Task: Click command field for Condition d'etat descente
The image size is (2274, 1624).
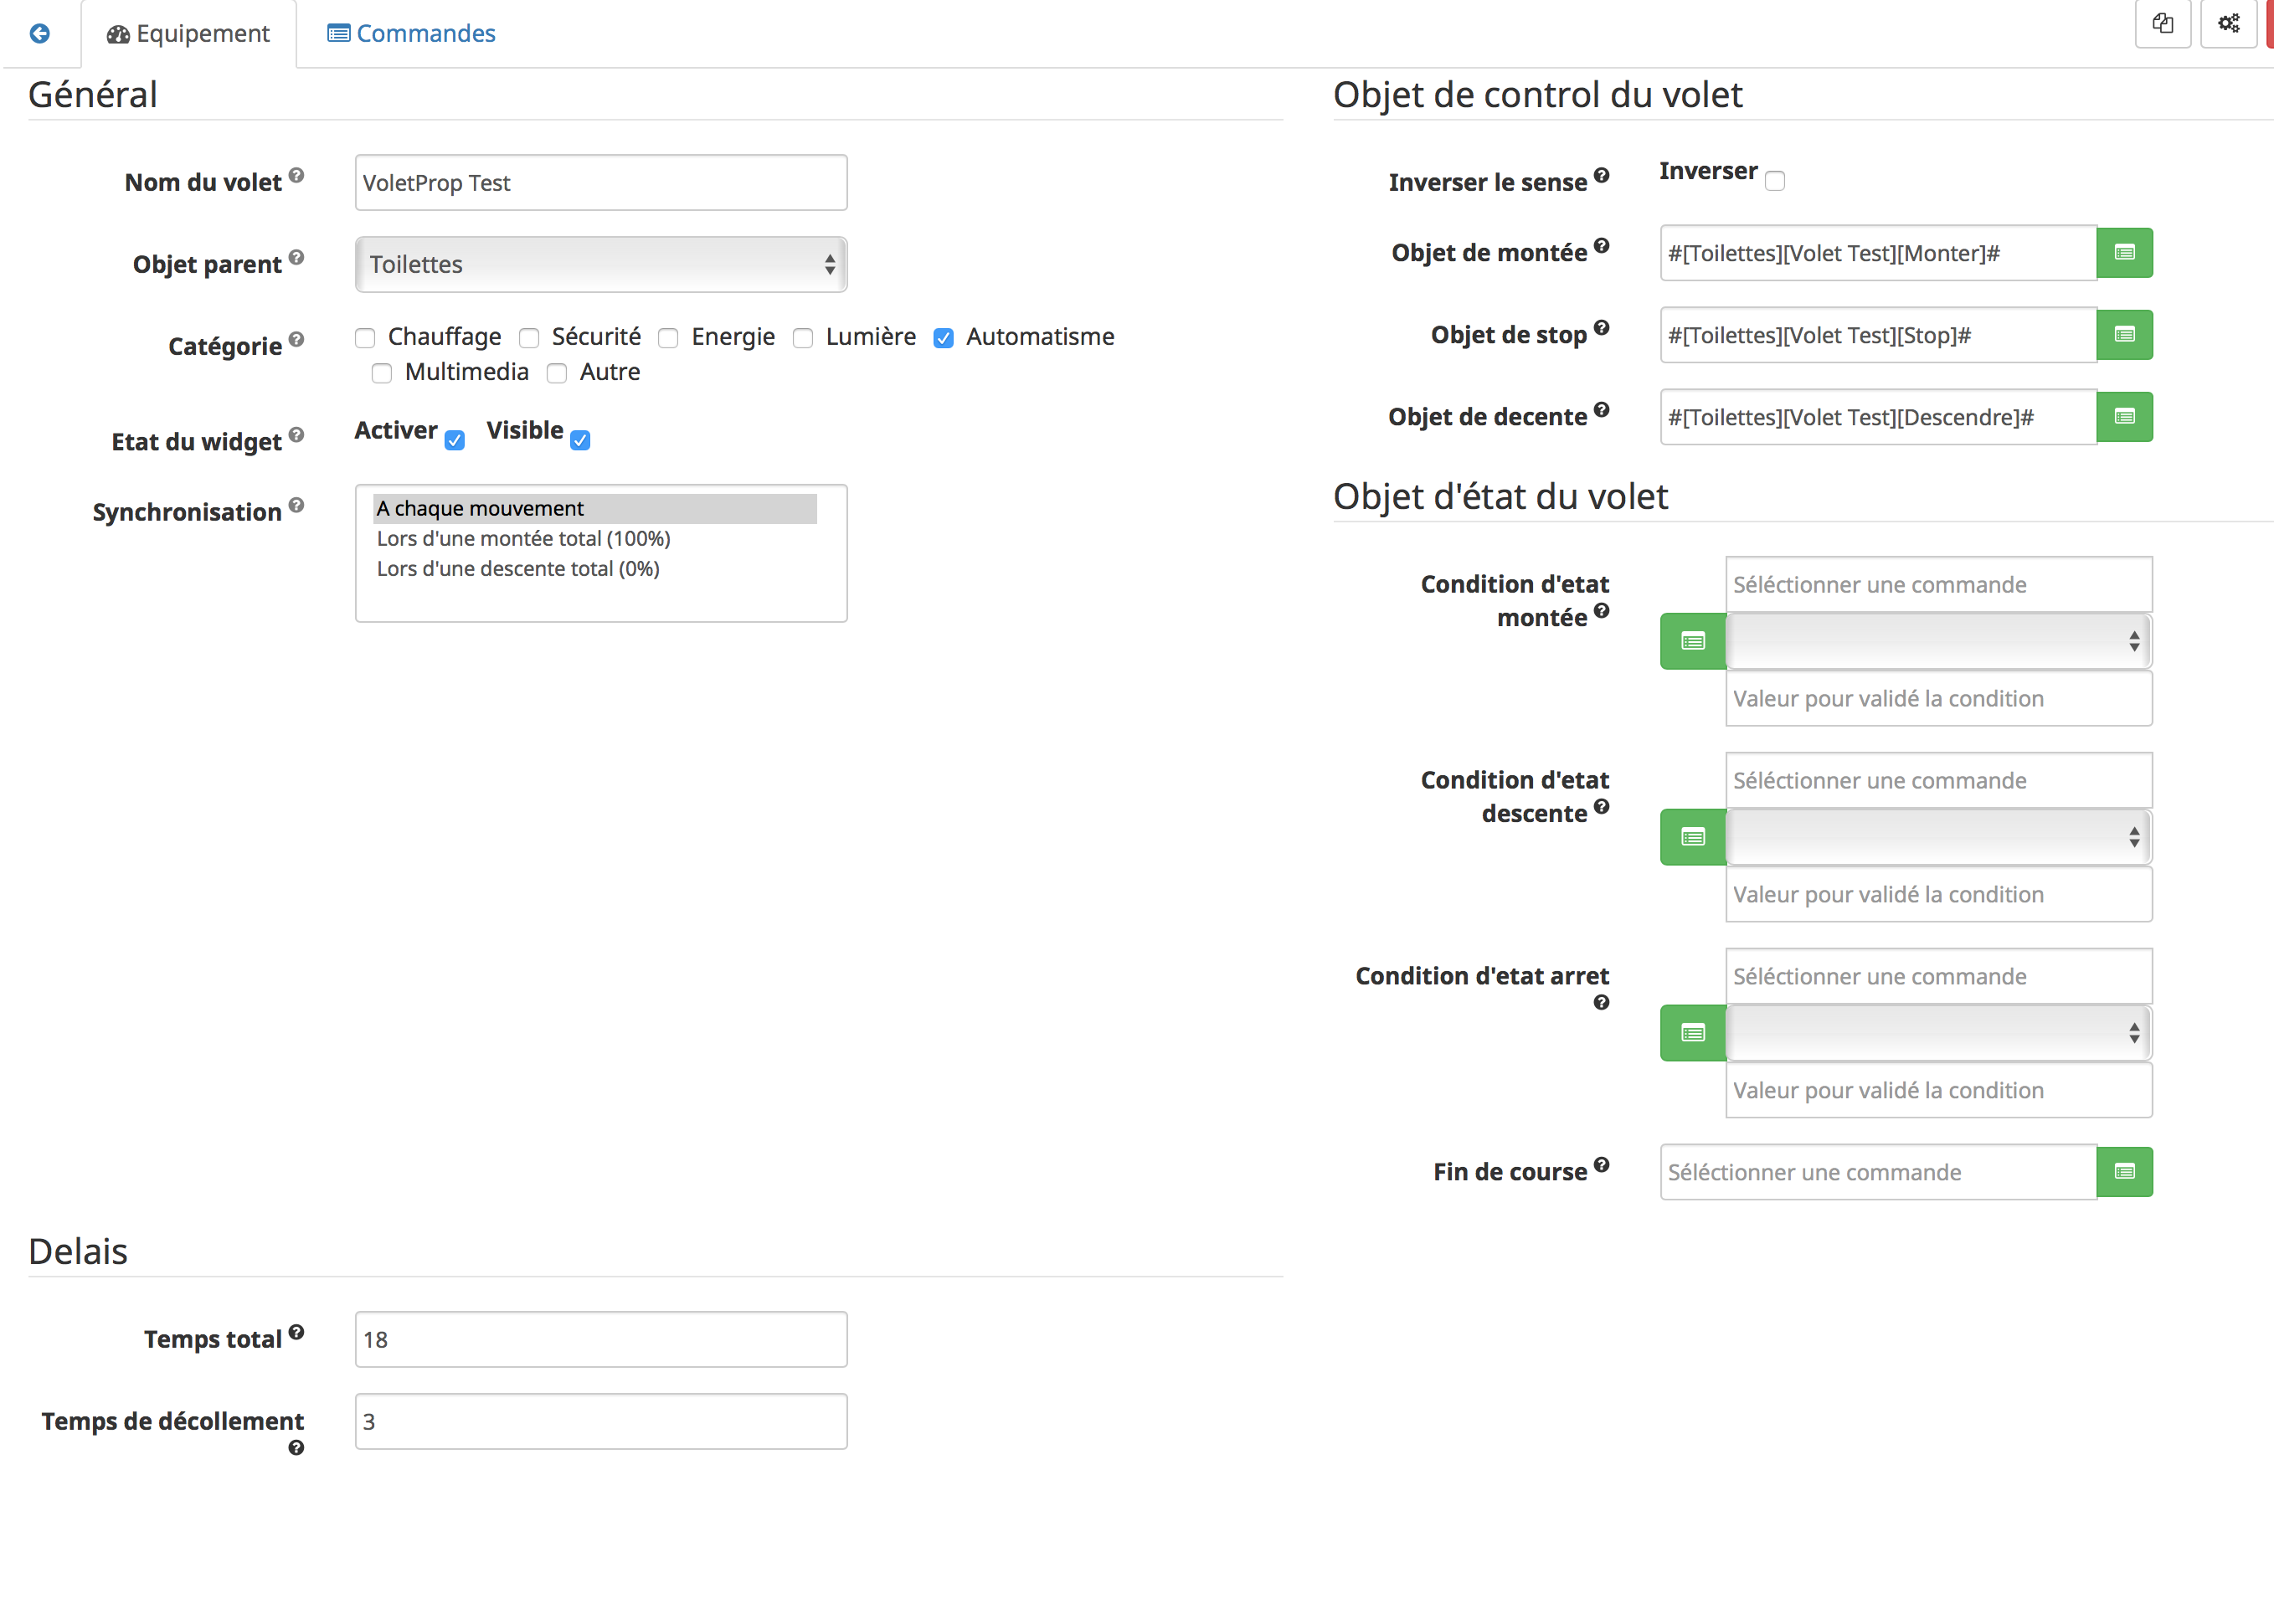Action: (1939, 780)
